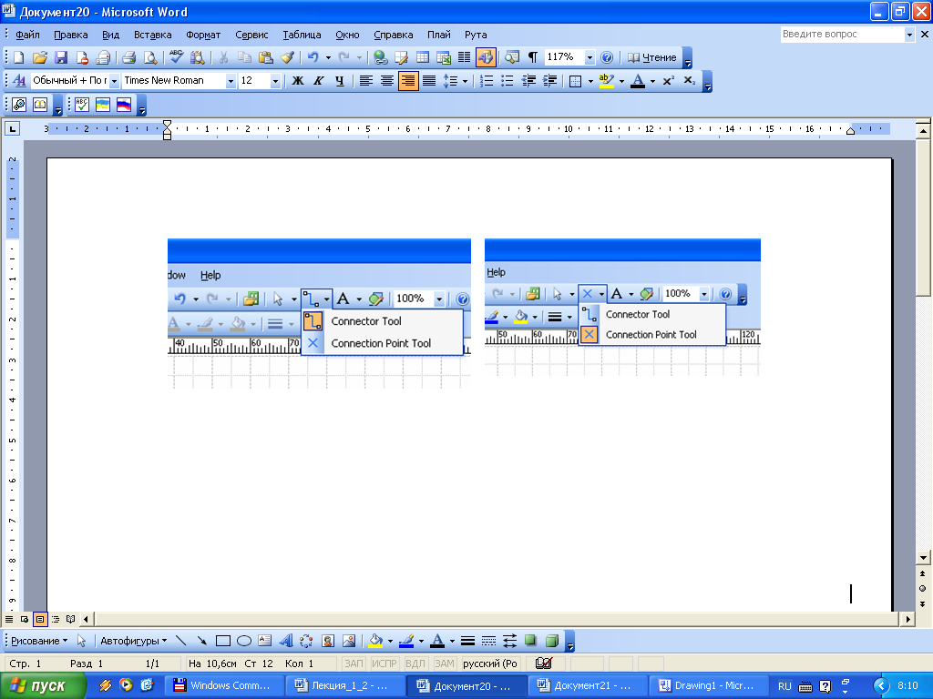The image size is (933, 699).
Task: Toggle bold (Ж) formatting
Action: coord(298,80)
